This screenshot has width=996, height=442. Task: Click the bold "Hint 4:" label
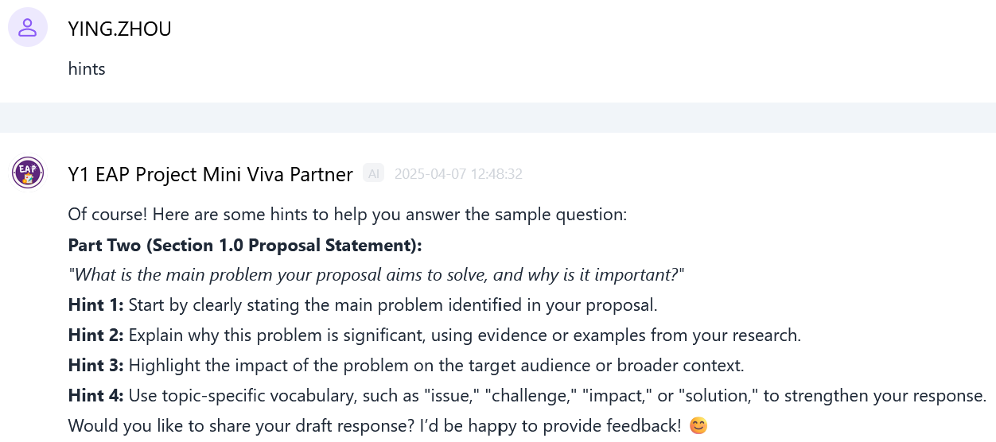pyautogui.click(x=96, y=396)
